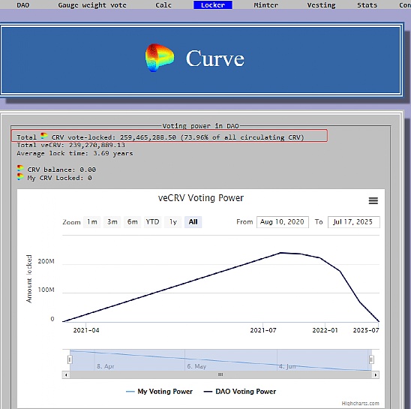Click right navigator range handle

pos(371,359)
